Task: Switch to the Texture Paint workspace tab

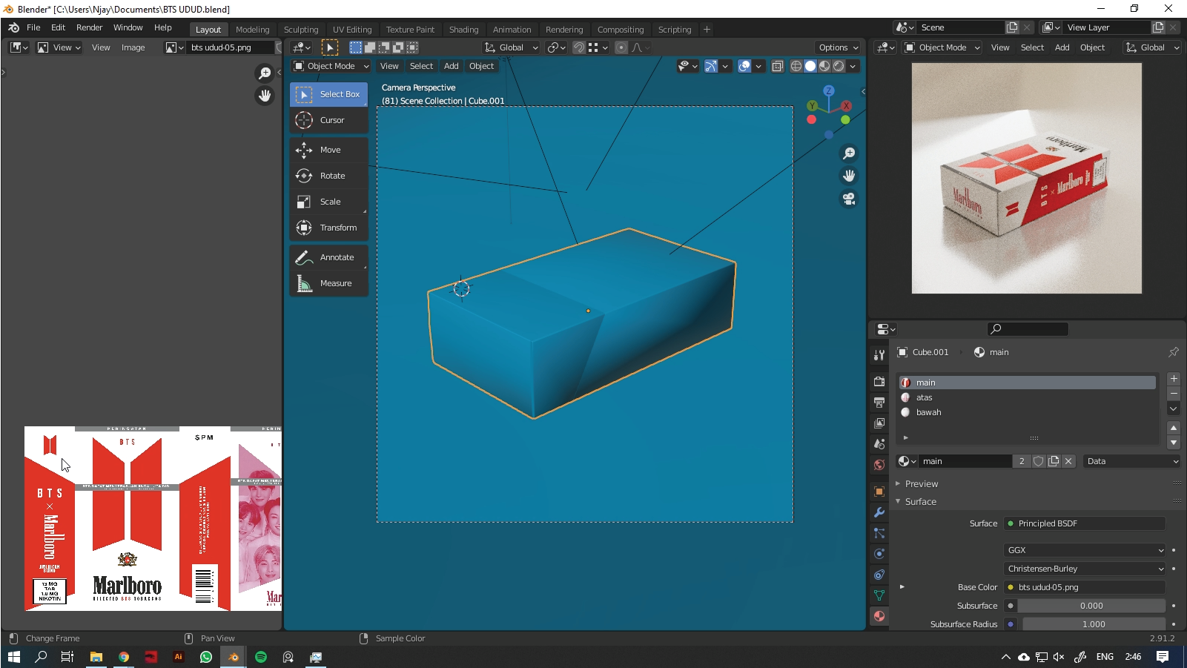Action: [x=410, y=30]
